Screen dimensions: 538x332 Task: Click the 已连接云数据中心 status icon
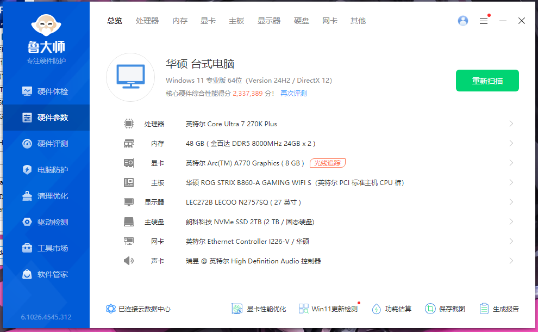[110, 309]
